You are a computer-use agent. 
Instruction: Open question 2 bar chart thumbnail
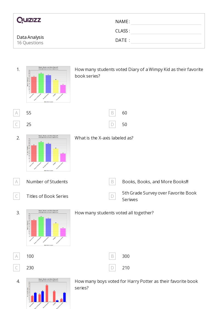48,153
